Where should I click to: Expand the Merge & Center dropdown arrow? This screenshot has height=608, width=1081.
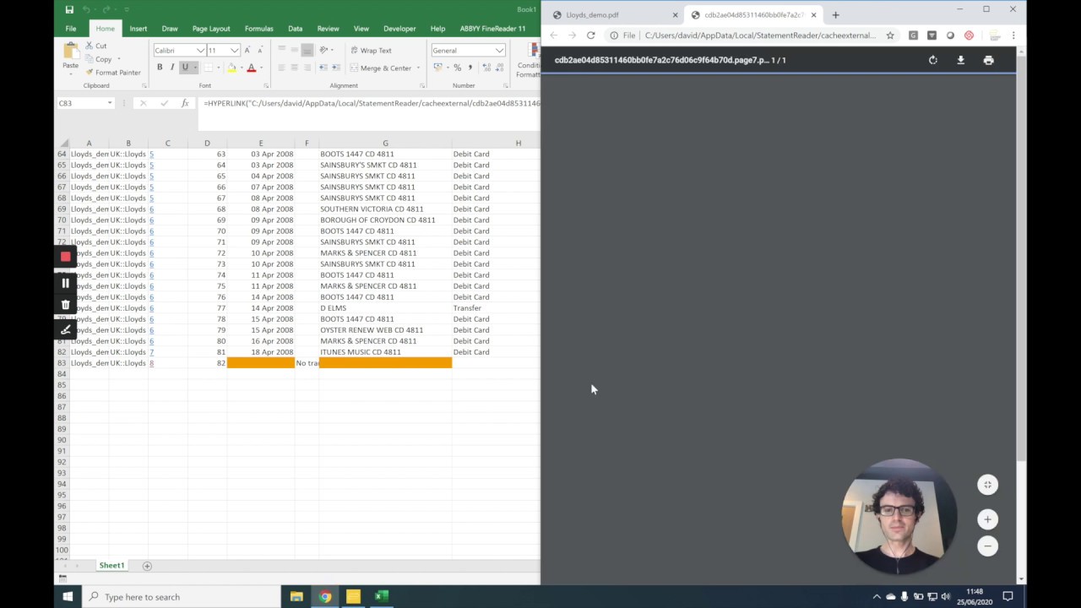pos(418,68)
